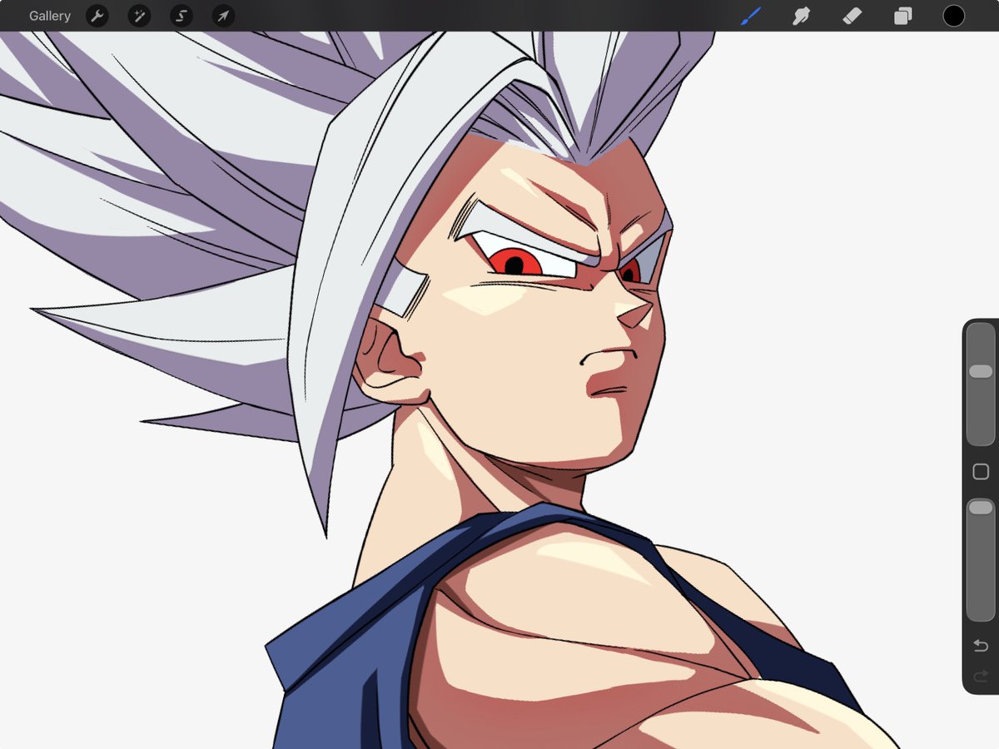
Task: Select the Smudge tool
Action: coord(802,16)
